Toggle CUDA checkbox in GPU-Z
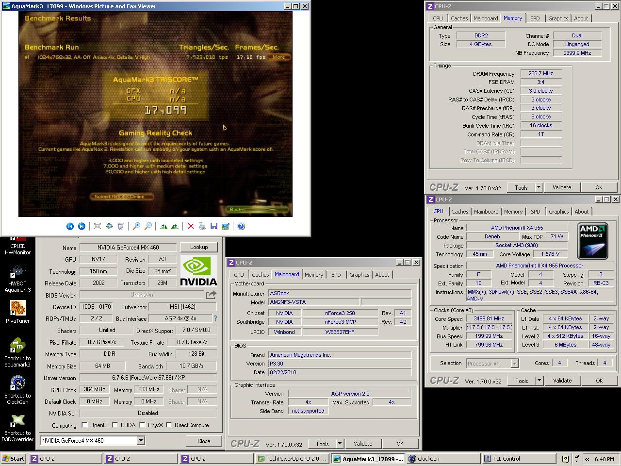The width and height of the screenshot is (621, 466). (115, 425)
